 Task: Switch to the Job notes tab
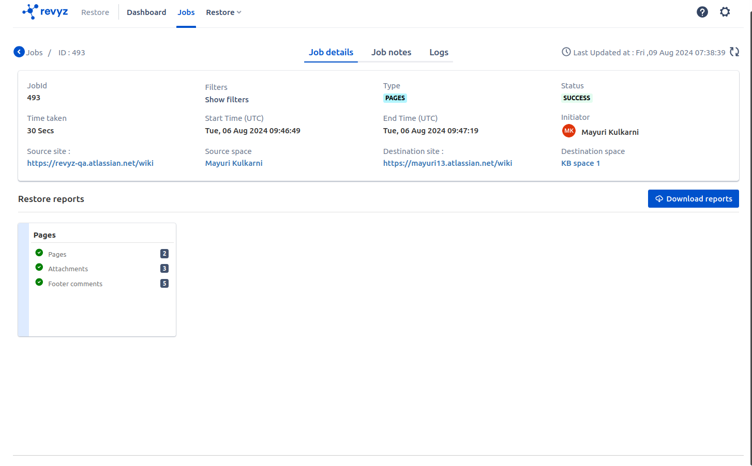(391, 52)
